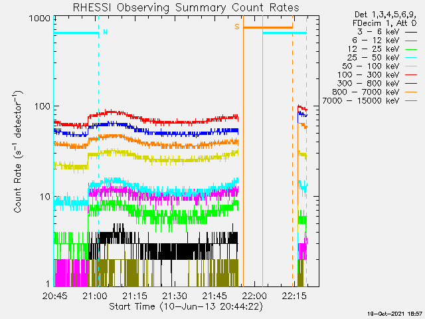Click the '50 - 100 keV' legend label
Image resolution: width=425 pixels, height=319 pixels.
(x=371, y=66)
